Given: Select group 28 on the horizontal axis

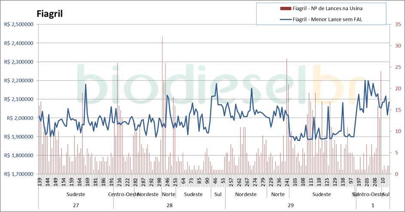Looking at the screenshot, I should pyautogui.click(x=169, y=205).
